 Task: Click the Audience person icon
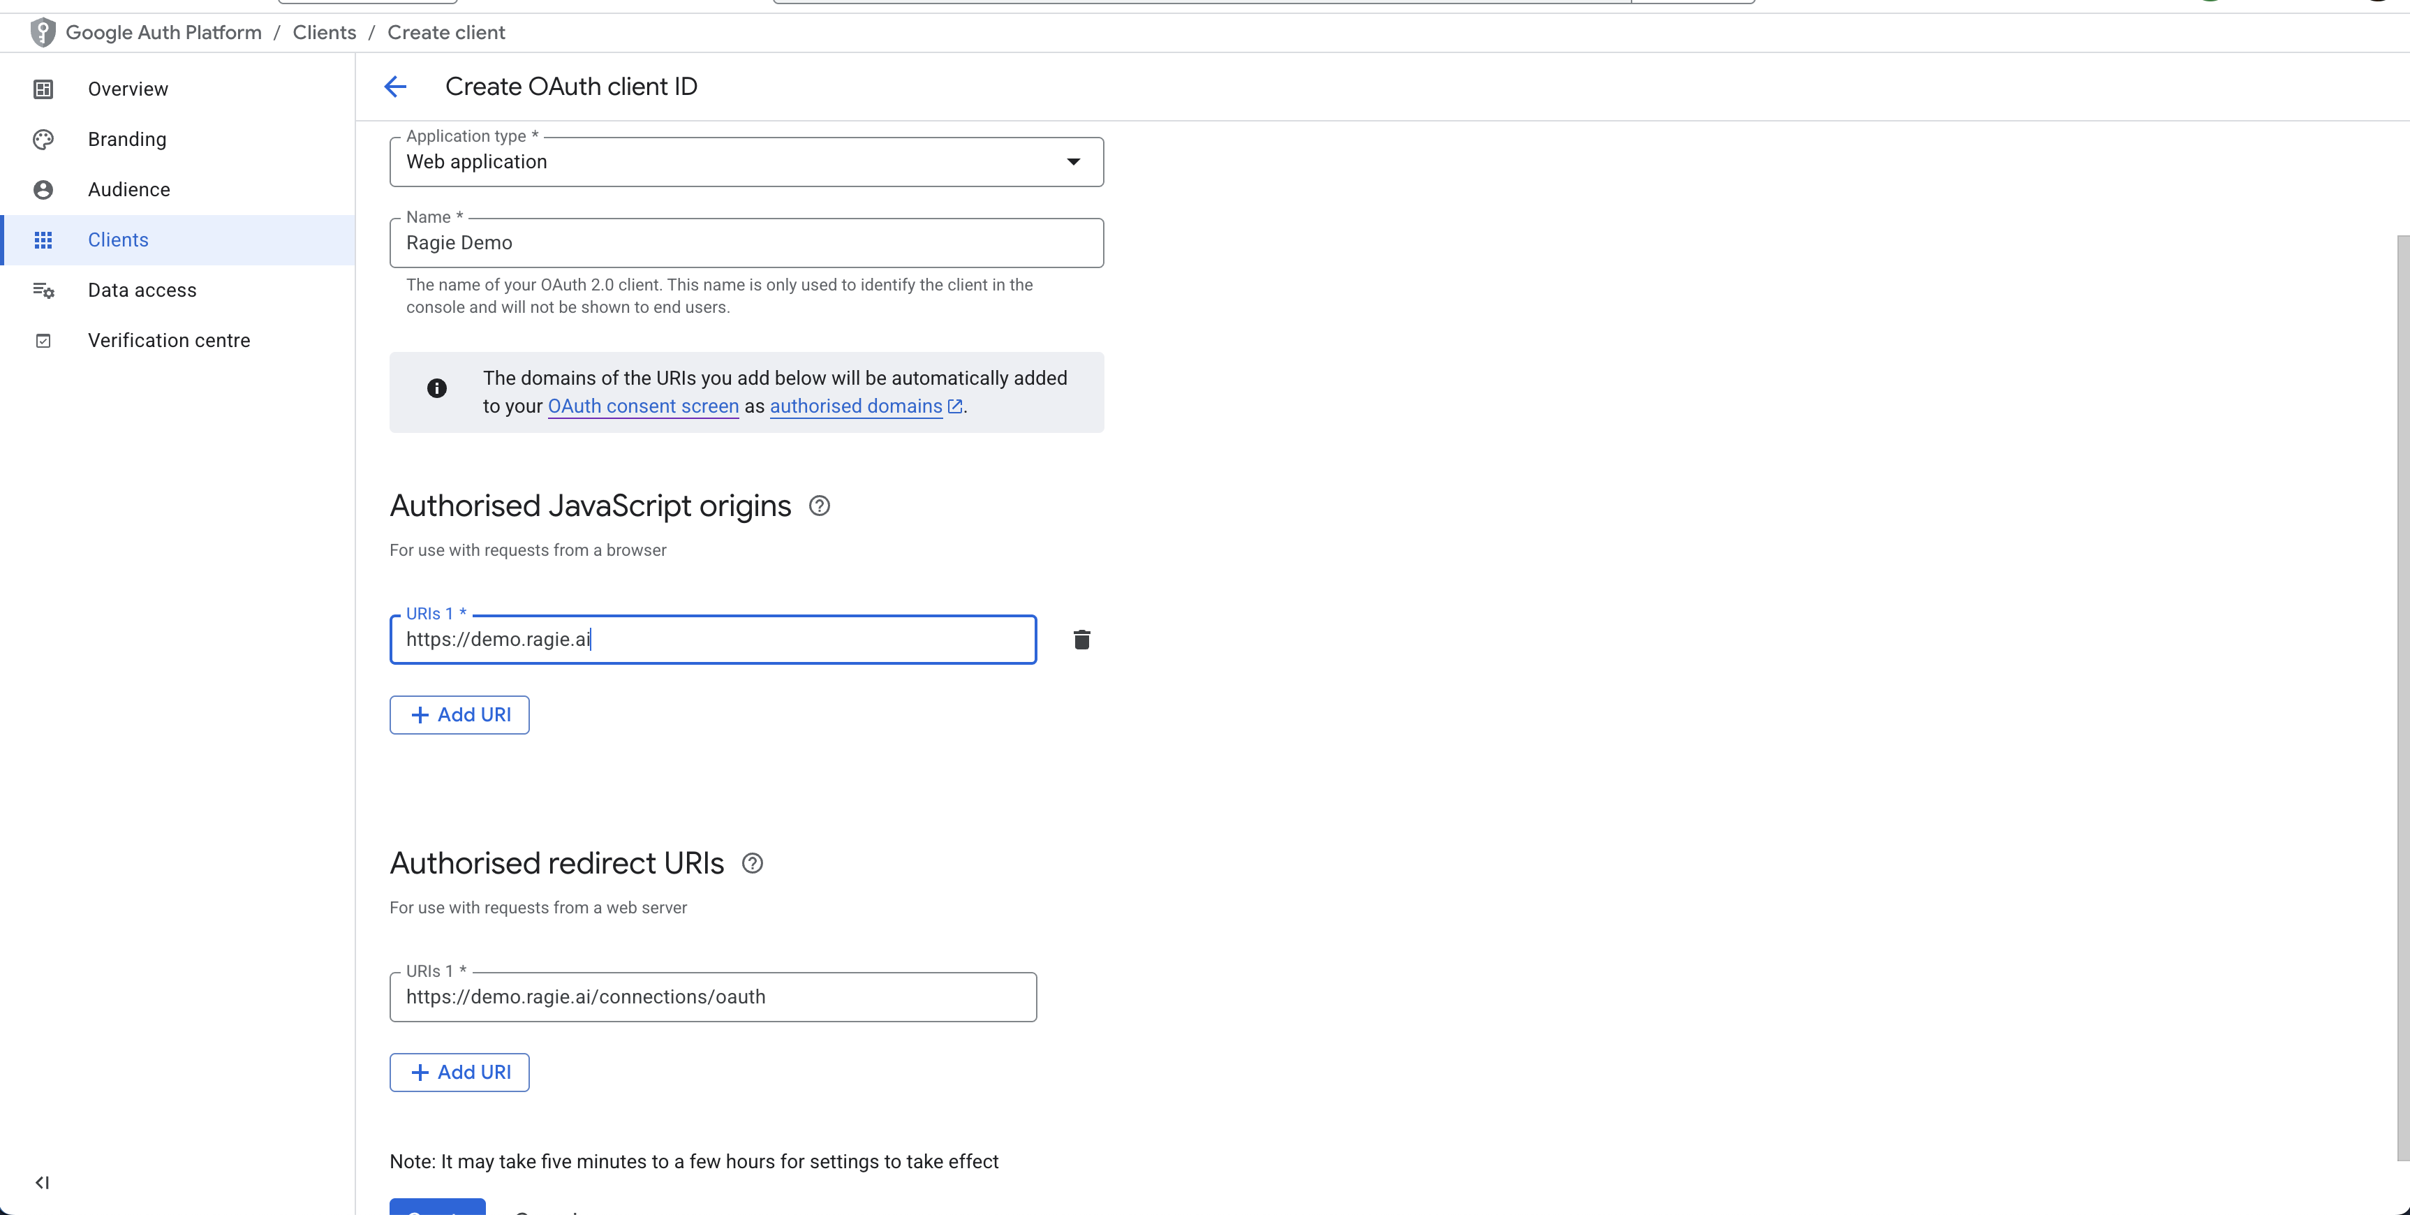pyautogui.click(x=43, y=190)
